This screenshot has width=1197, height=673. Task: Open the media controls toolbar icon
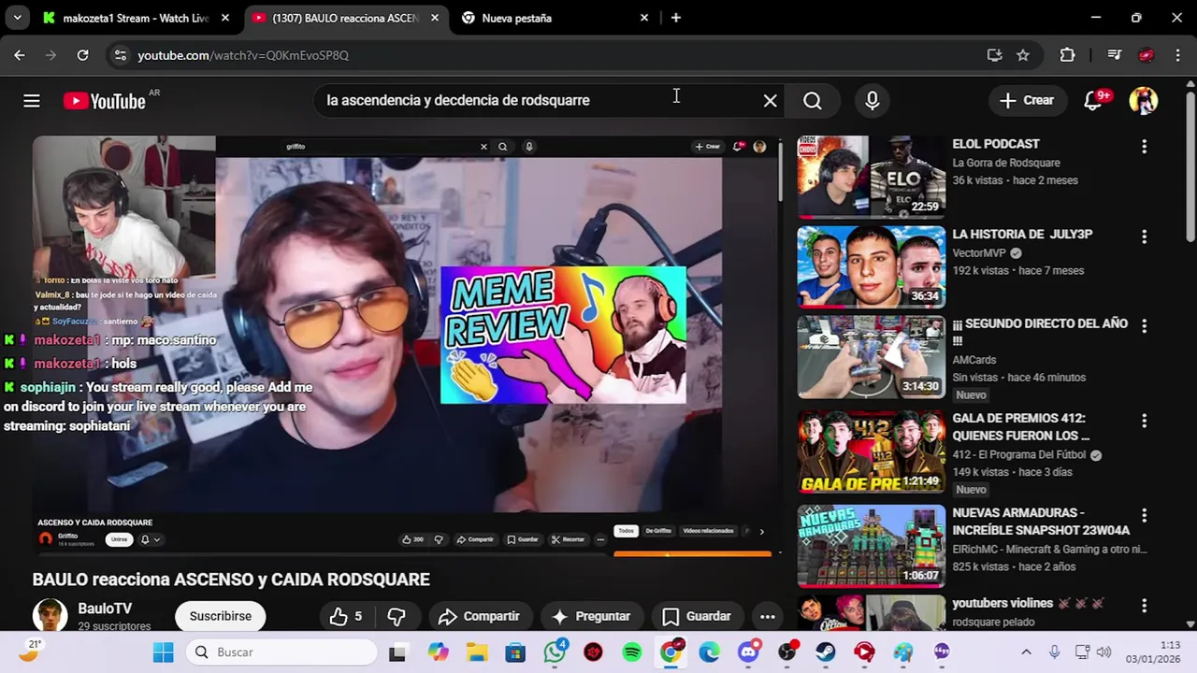tap(1114, 55)
